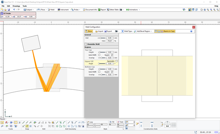Toggle the Show button in Weld Configuration
Viewport: 220px width, 134px height.
coord(89,31)
